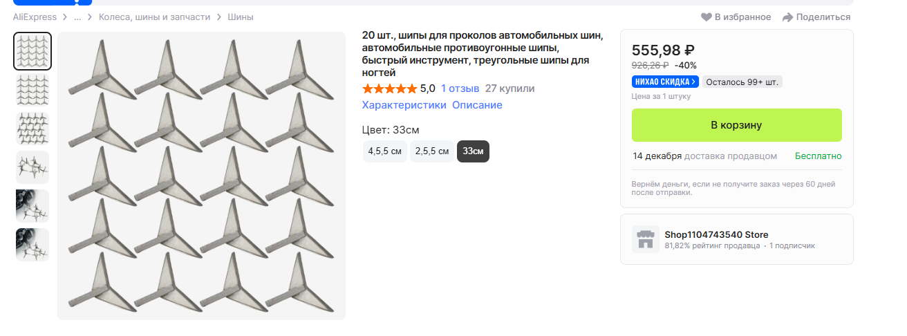Jump to the Описание section

[477, 105]
